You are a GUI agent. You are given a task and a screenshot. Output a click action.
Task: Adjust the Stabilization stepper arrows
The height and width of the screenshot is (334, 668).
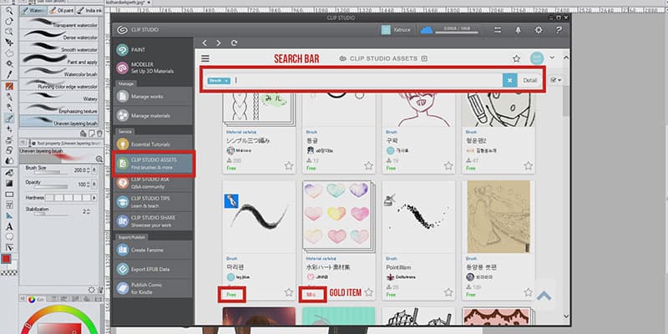pos(88,212)
